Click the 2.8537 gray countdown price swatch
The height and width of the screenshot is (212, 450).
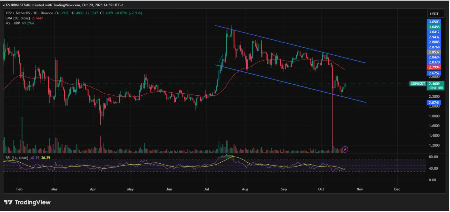pos(434,52)
